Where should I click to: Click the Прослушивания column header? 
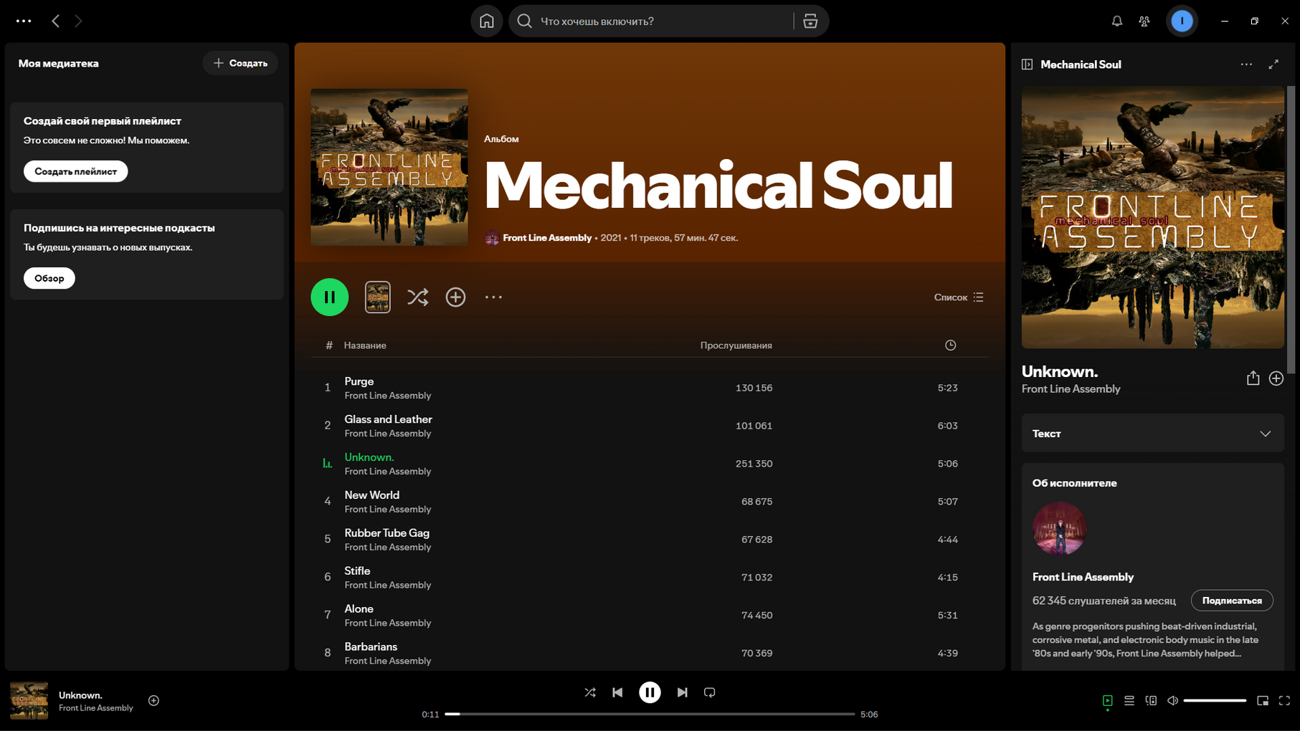tap(736, 345)
